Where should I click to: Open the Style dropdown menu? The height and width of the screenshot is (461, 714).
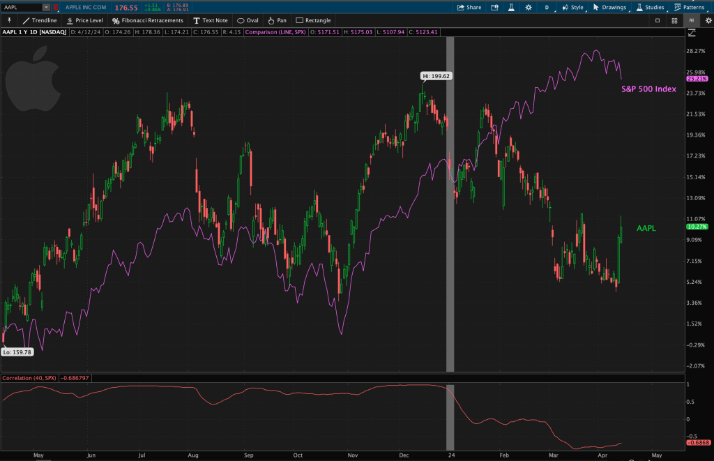(572, 7)
